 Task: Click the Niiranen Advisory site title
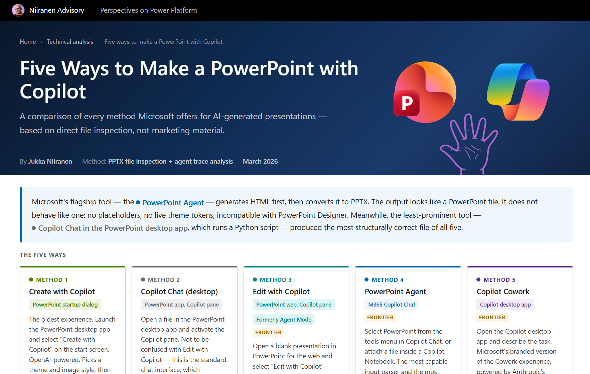click(x=57, y=10)
